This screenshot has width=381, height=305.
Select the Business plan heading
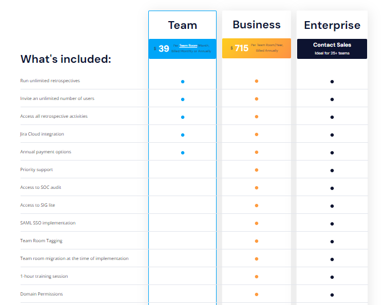coord(256,24)
